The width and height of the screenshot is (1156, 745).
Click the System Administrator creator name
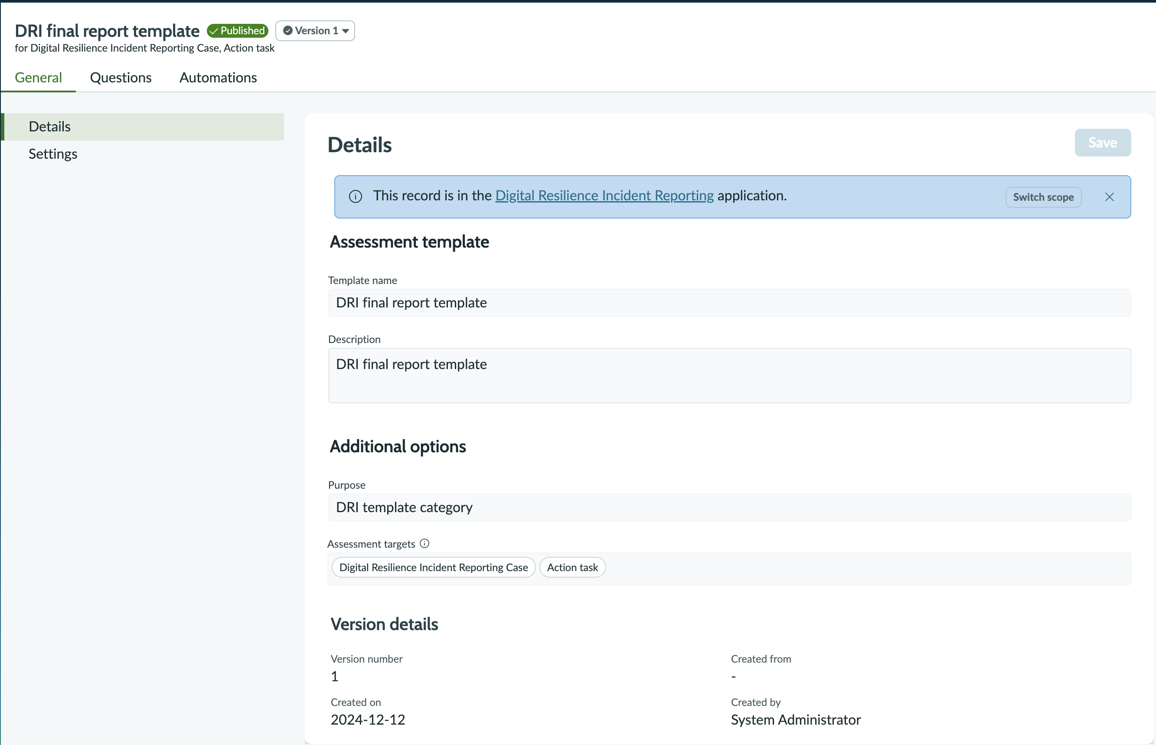pos(796,720)
